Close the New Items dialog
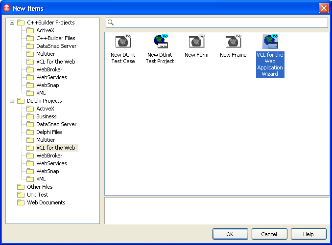 (324, 8)
